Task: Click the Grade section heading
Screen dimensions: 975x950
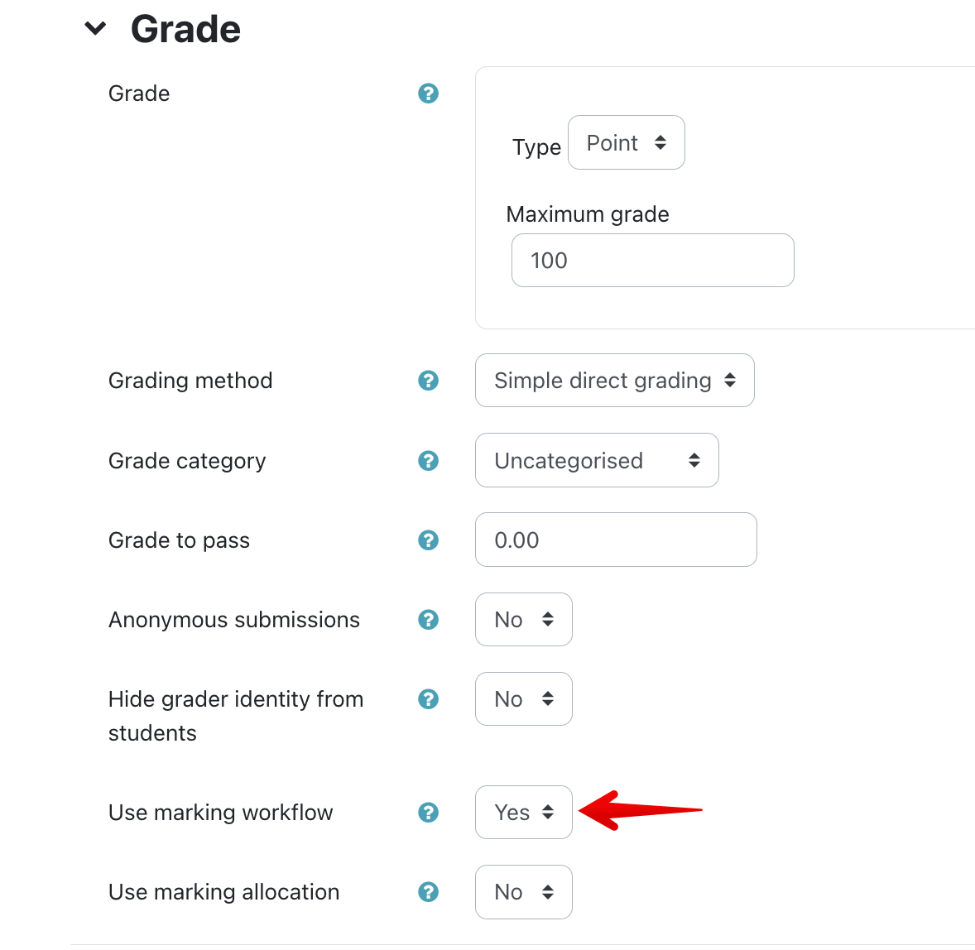Action: 185,29
